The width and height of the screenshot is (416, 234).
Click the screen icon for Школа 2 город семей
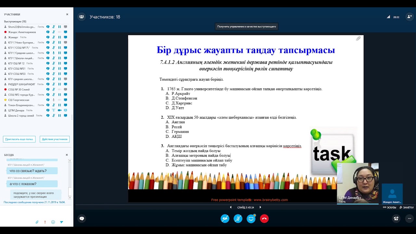[65, 116]
